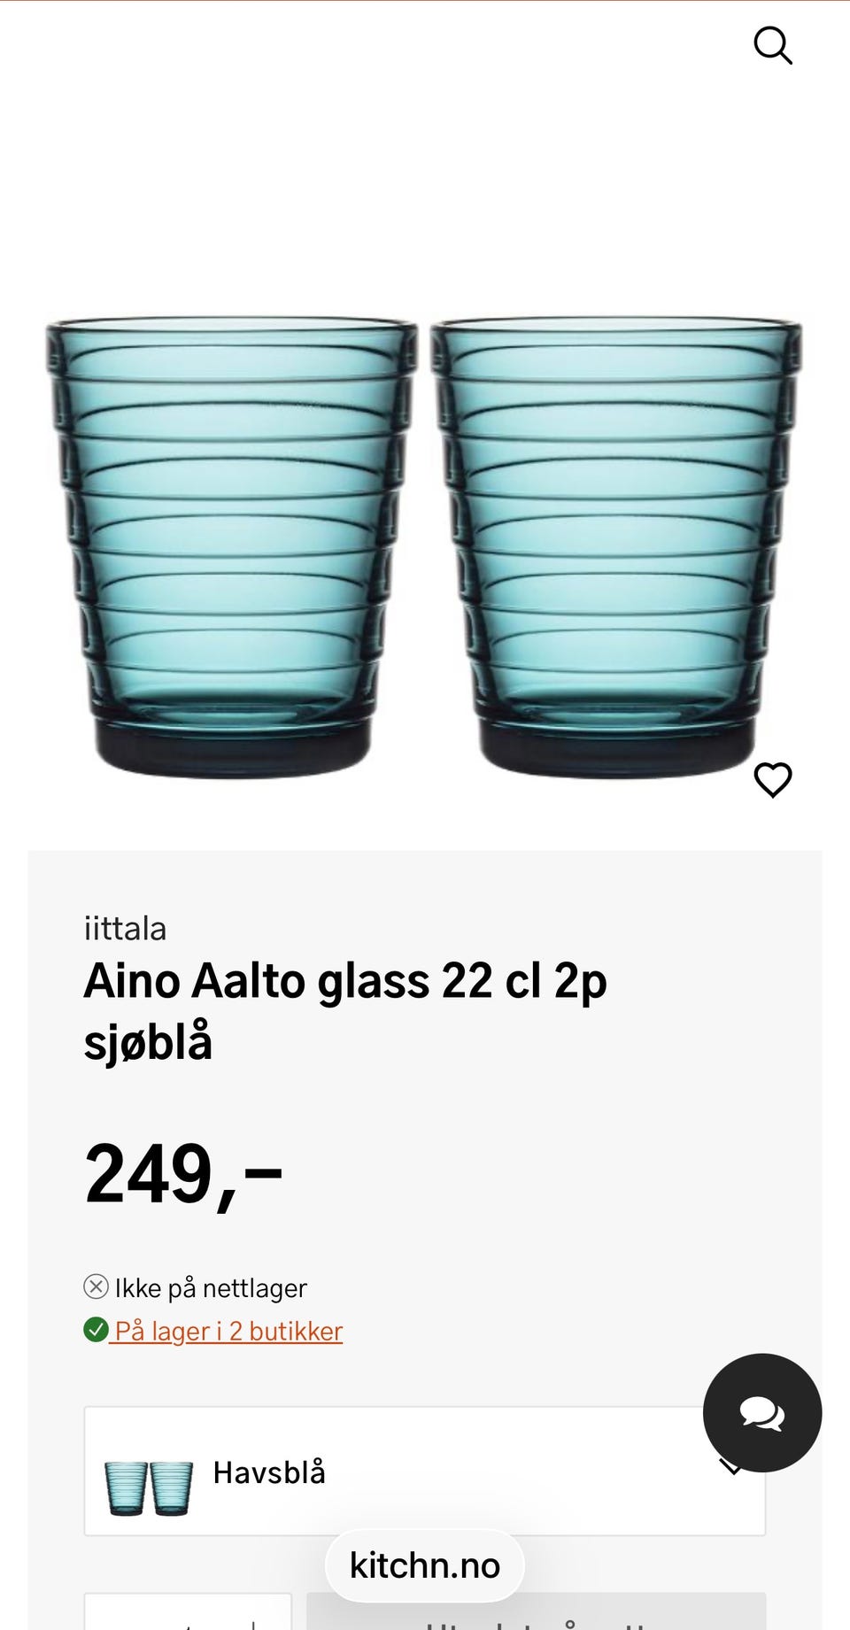Tap the quantity box at the bottom left
The image size is (850, 1630).
188,1616
